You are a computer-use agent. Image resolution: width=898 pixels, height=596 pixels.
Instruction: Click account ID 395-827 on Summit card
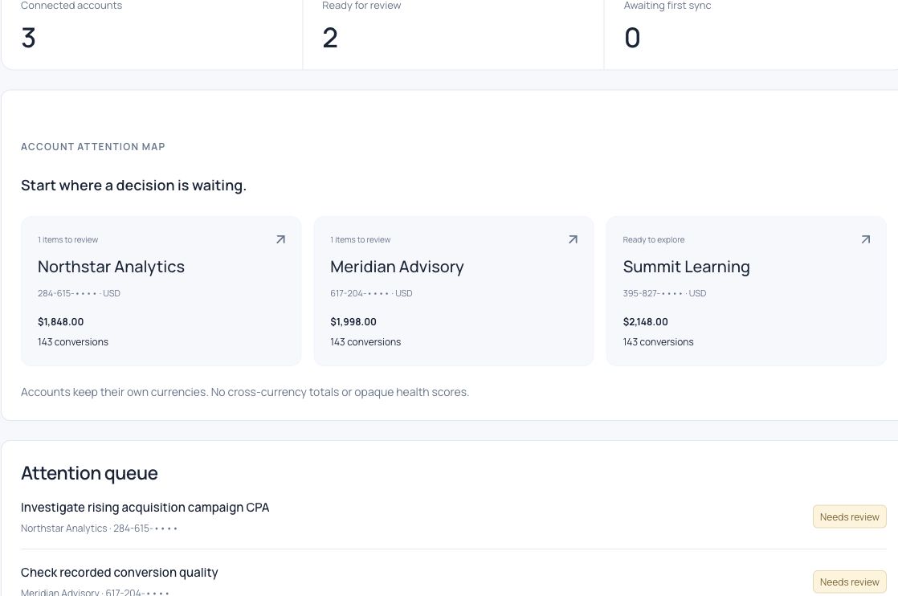coord(664,293)
